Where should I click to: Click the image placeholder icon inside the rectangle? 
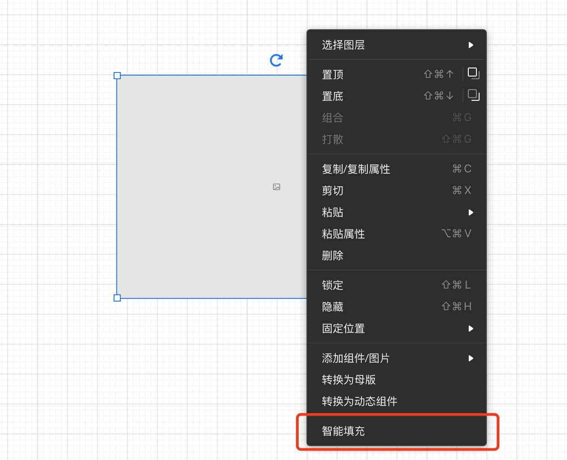click(276, 187)
